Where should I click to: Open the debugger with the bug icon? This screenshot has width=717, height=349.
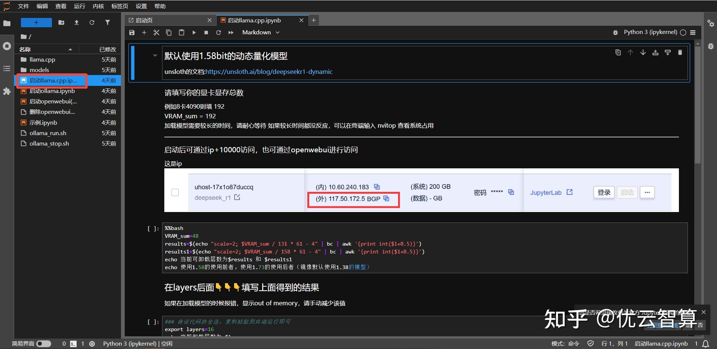point(616,32)
